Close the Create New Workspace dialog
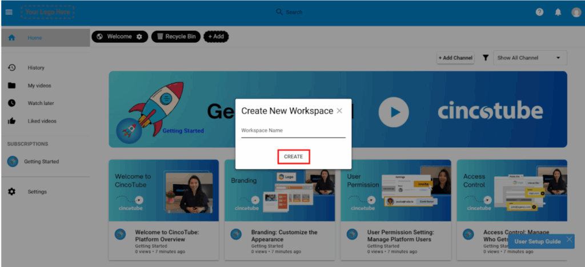The image size is (585, 267). (x=339, y=111)
